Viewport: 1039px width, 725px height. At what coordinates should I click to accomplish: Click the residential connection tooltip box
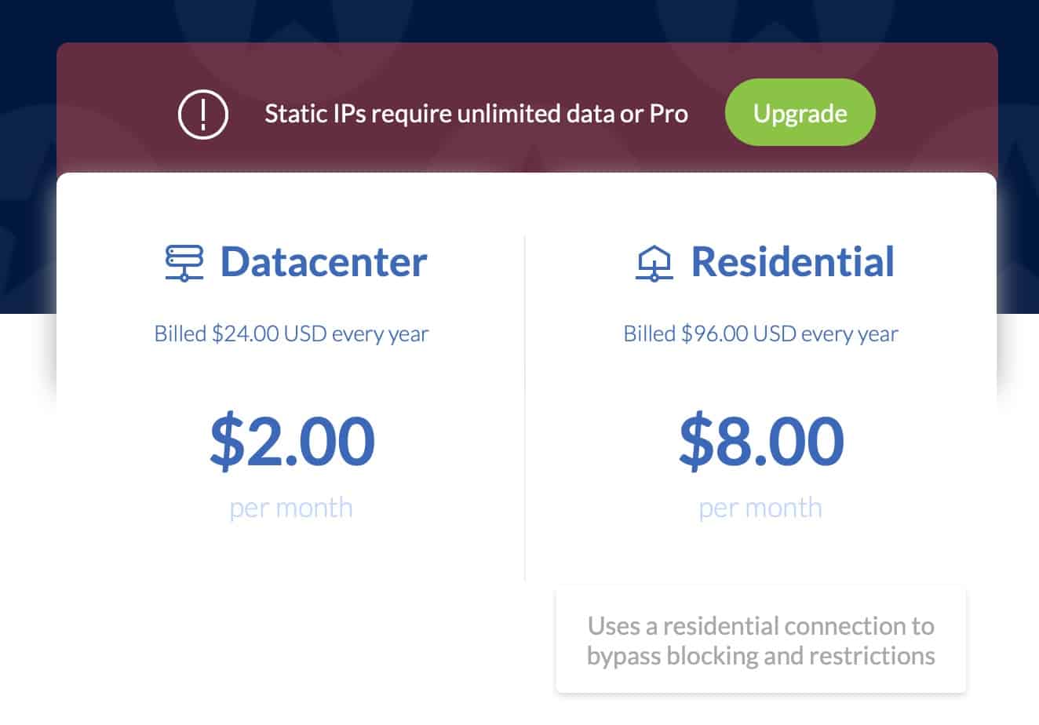coord(760,640)
